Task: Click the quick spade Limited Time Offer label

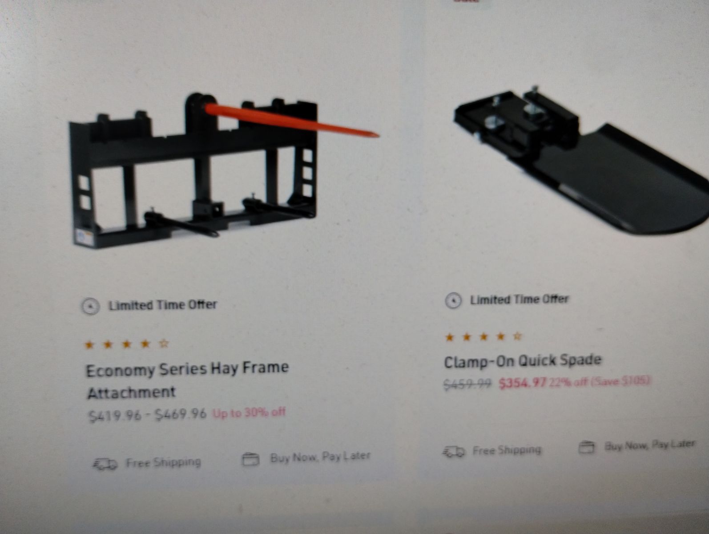Action: [520, 299]
